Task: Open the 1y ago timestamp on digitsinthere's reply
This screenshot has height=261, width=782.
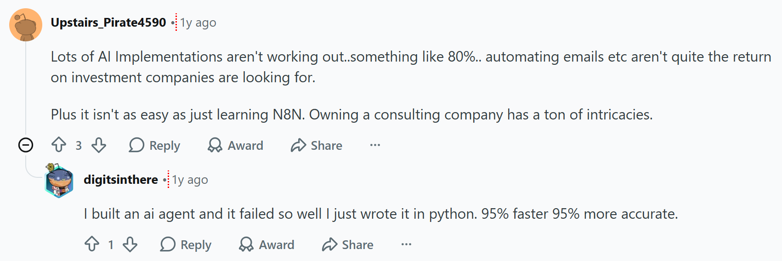Action: pos(190,180)
